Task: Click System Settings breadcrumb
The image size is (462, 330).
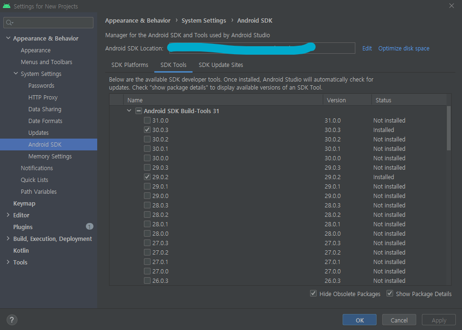Action: (203, 21)
